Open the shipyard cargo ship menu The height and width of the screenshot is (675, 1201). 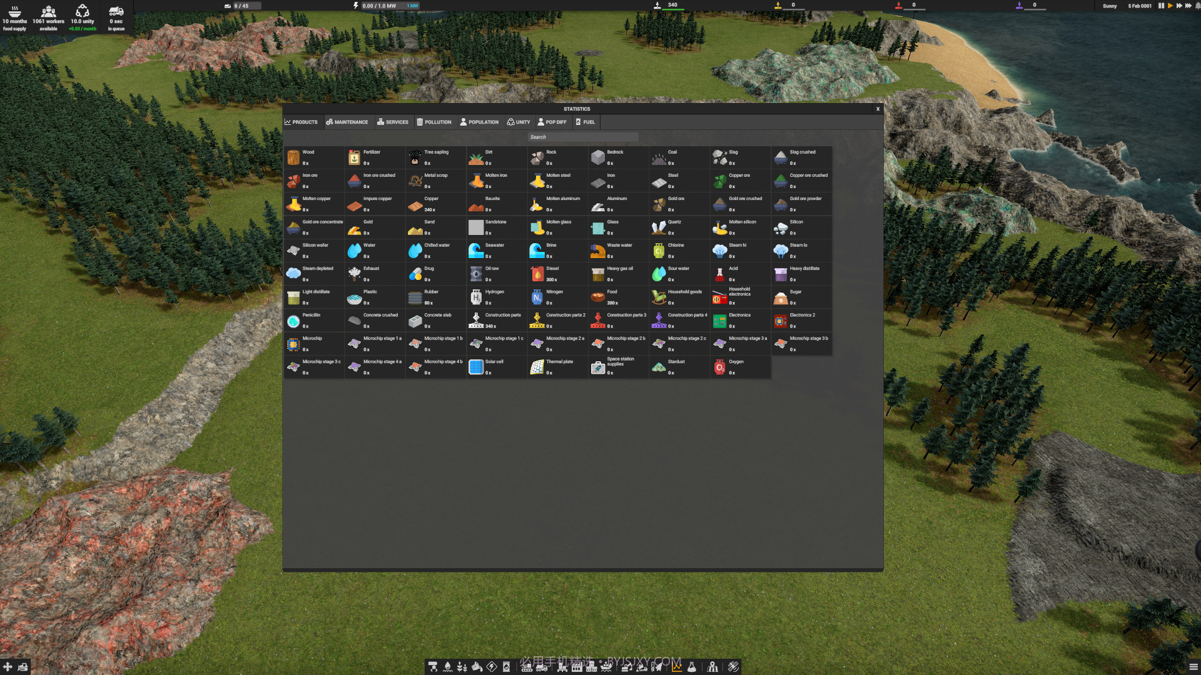click(x=606, y=667)
